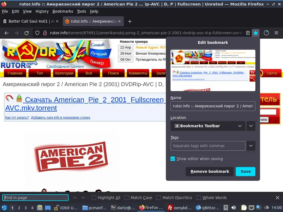Open the clipboard manager tray icon
This screenshot has width=283, height=212.
244,208
